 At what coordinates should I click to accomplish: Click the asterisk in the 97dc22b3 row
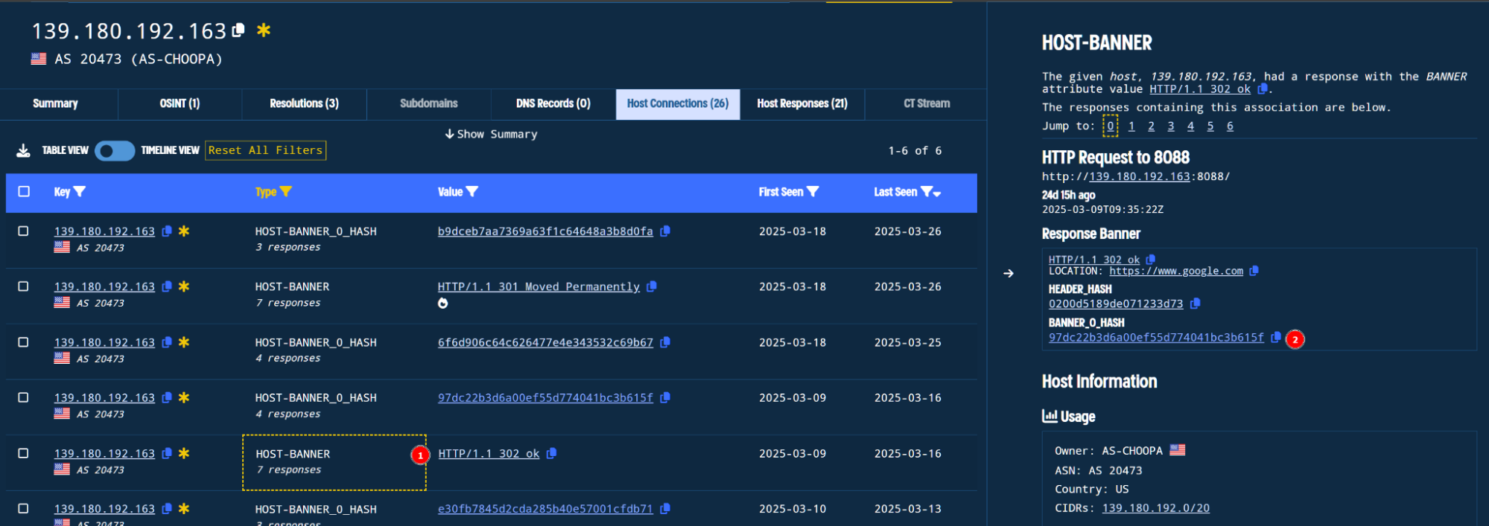tap(184, 398)
